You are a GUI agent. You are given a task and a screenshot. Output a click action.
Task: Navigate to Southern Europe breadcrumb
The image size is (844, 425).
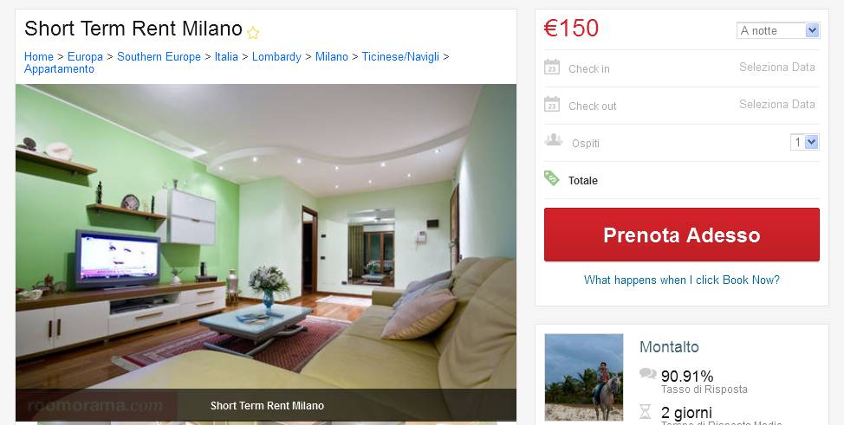point(159,56)
